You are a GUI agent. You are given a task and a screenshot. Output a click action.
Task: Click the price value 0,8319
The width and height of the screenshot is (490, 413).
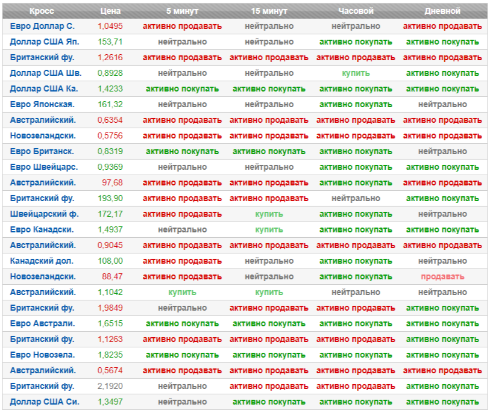click(110, 151)
